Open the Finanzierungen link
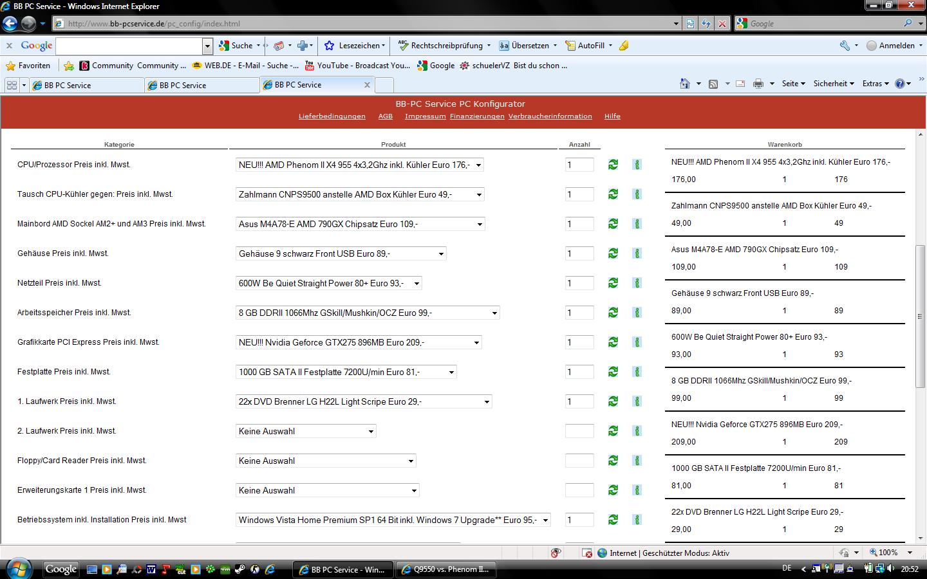927x579 pixels. [x=477, y=116]
